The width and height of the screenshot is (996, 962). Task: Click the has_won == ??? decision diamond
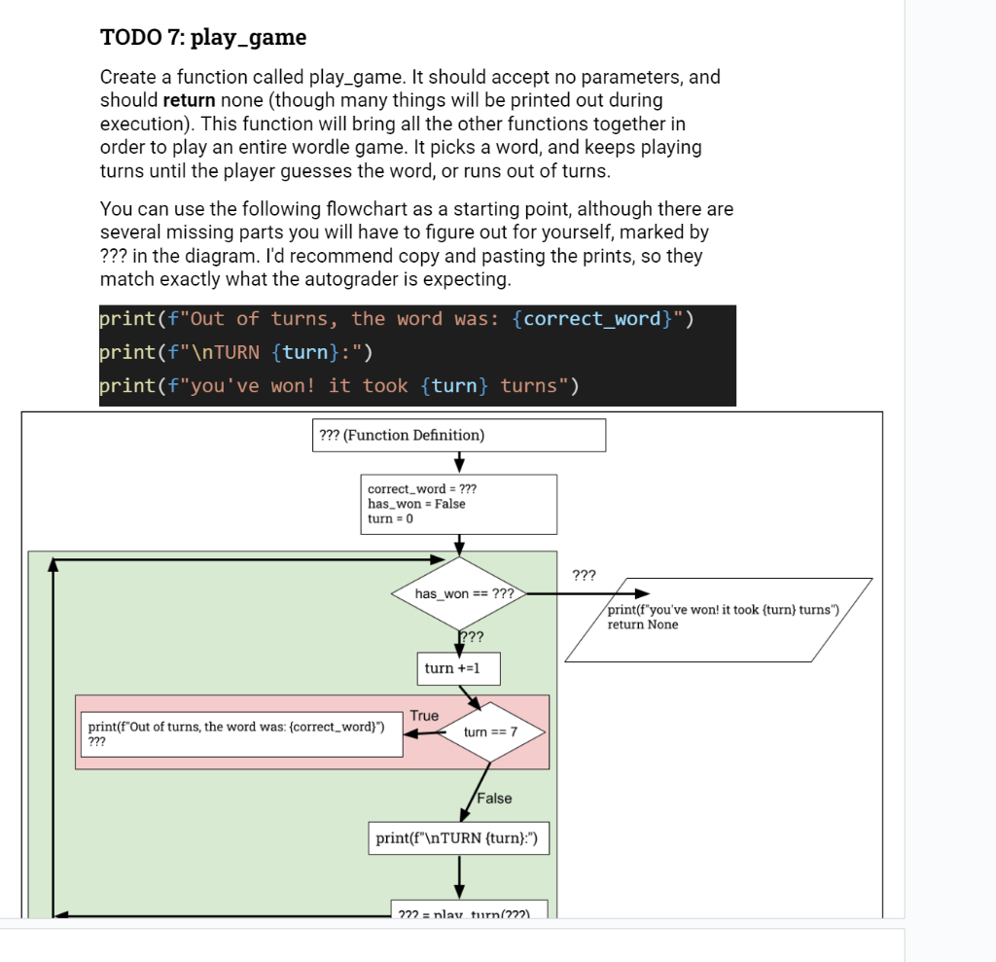[x=457, y=594]
